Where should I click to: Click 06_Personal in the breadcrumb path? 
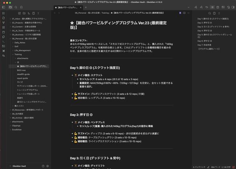tap(87, 13)
